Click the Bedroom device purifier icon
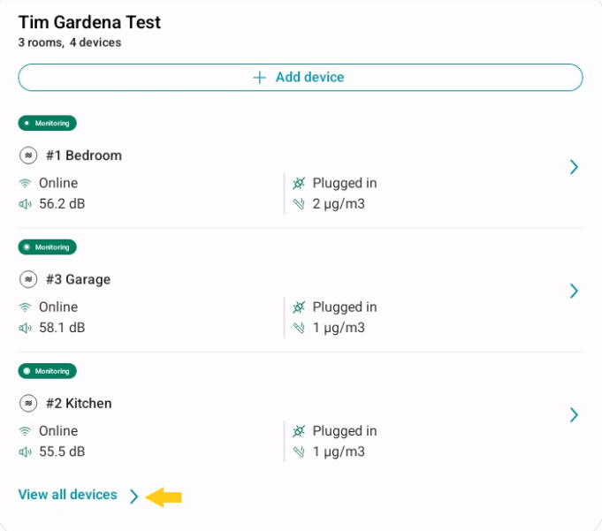602x531 pixels. click(x=28, y=156)
